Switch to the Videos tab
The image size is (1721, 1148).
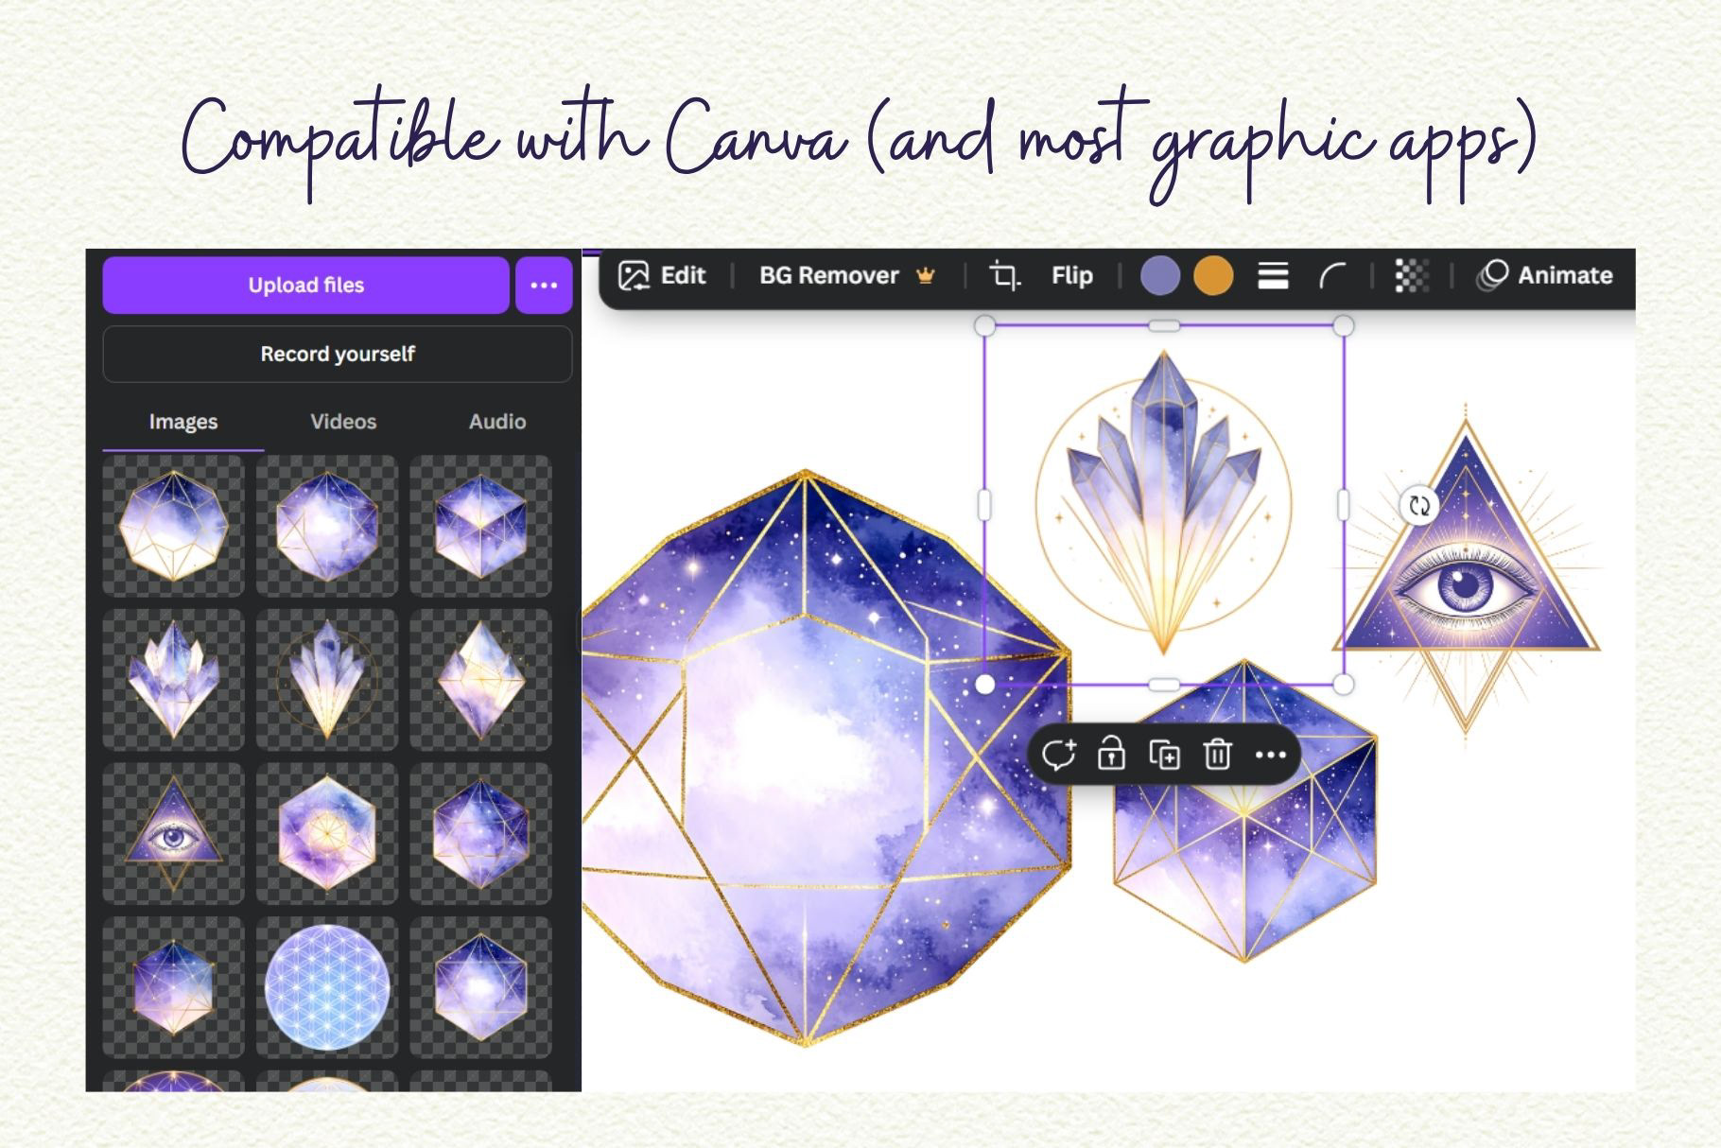click(343, 422)
